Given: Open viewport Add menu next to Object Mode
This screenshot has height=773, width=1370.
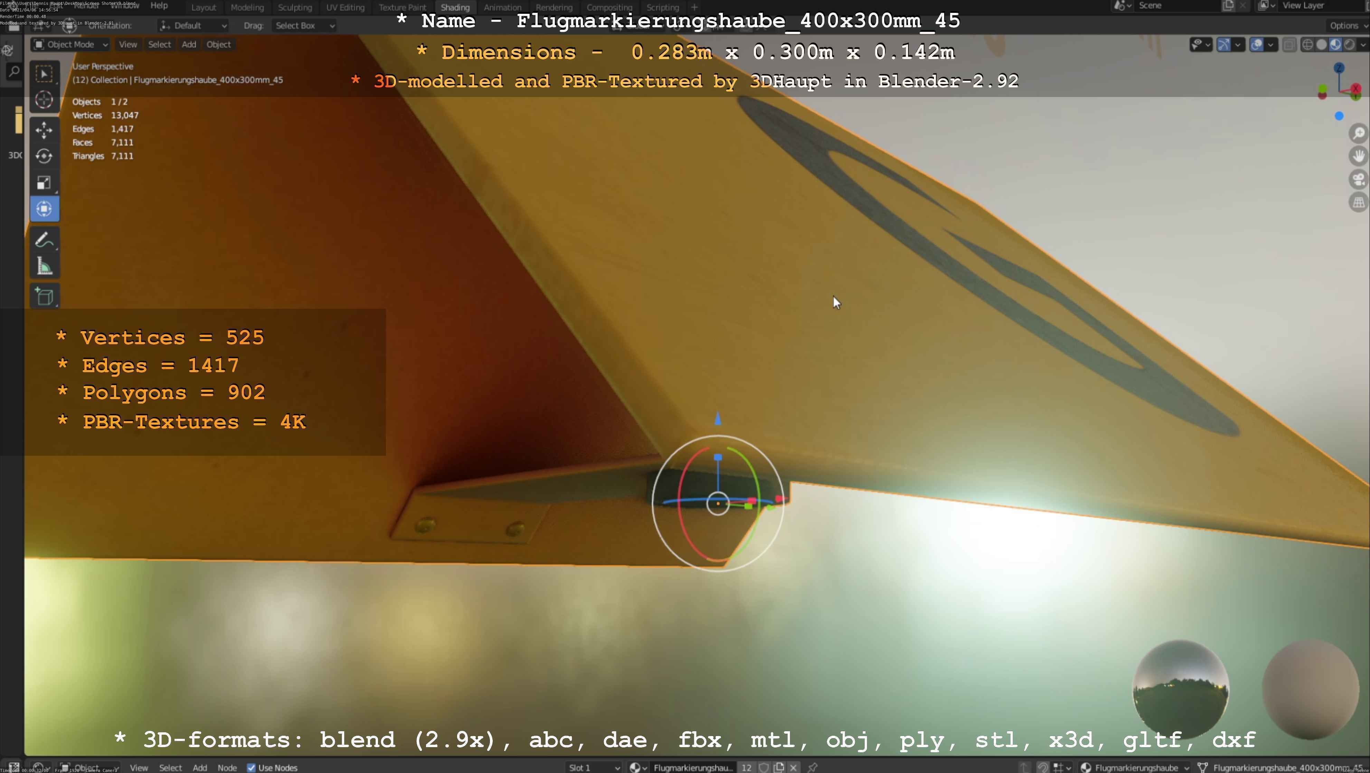Looking at the screenshot, I should point(189,45).
